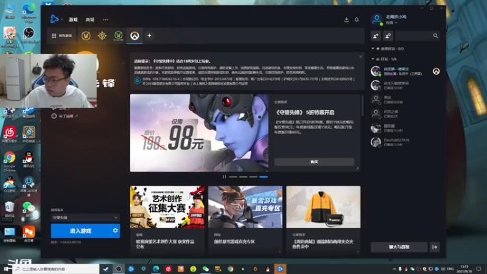Open the Battle.net logo menu
The height and width of the screenshot is (274, 487).
pyautogui.click(x=56, y=19)
